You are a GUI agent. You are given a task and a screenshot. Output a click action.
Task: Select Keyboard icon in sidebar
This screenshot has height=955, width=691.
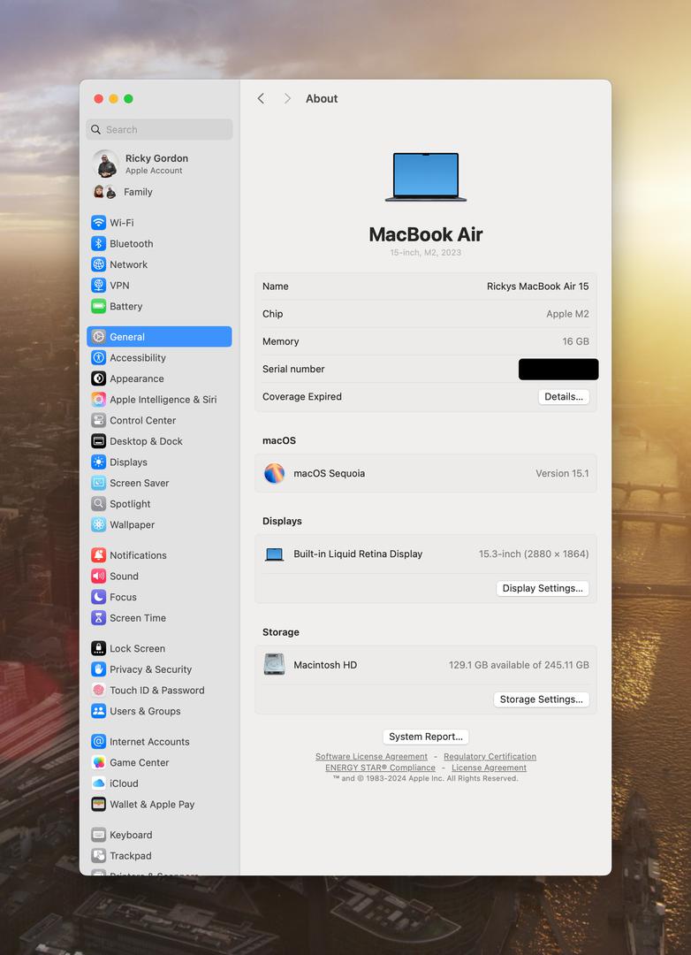(99, 835)
